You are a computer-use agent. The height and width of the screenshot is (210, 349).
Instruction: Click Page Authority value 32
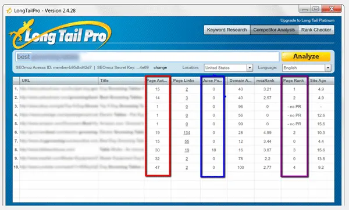click(x=158, y=159)
